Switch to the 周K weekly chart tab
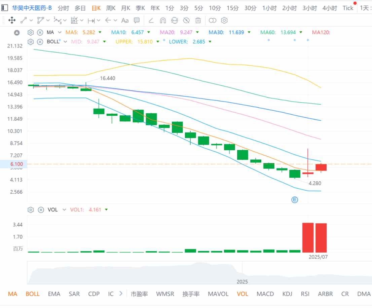Screen dimensions: 372x308 111,8
